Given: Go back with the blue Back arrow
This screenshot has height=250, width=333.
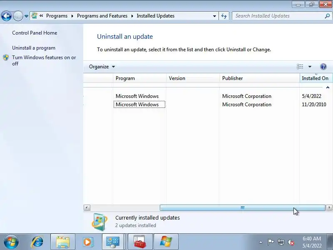Looking at the screenshot, I should click(6, 16).
